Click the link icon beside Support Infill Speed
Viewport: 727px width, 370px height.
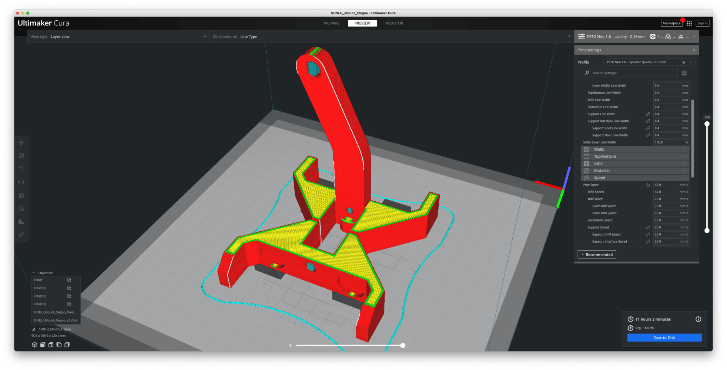coord(648,235)
